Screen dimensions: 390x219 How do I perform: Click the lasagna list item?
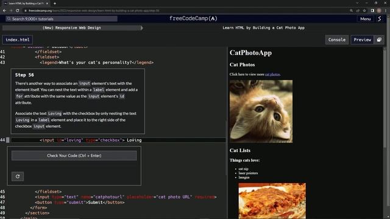[244, 177]
